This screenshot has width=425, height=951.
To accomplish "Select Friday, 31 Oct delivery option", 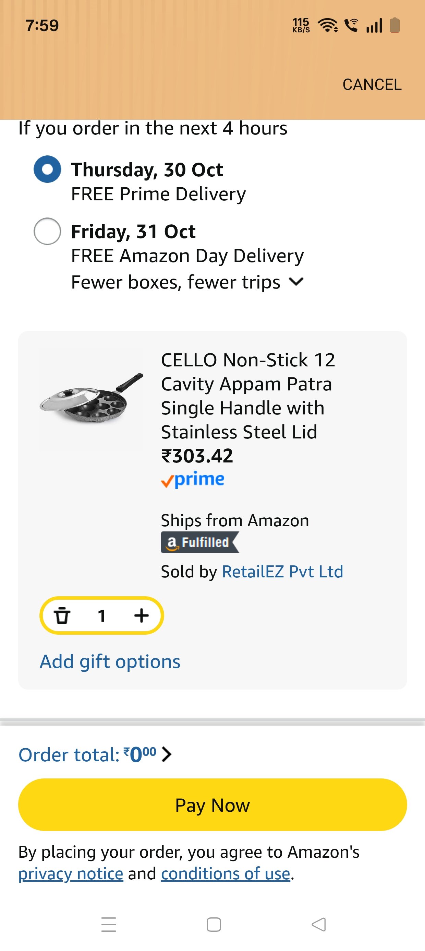I will (x=47, y=232).
